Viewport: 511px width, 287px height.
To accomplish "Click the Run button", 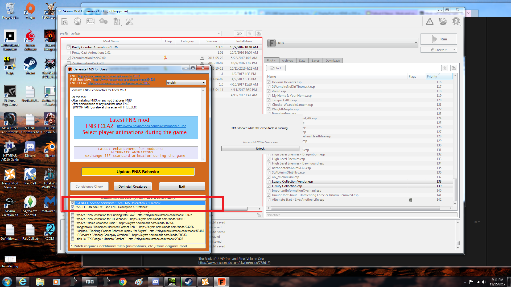I will tap(439, 39).
